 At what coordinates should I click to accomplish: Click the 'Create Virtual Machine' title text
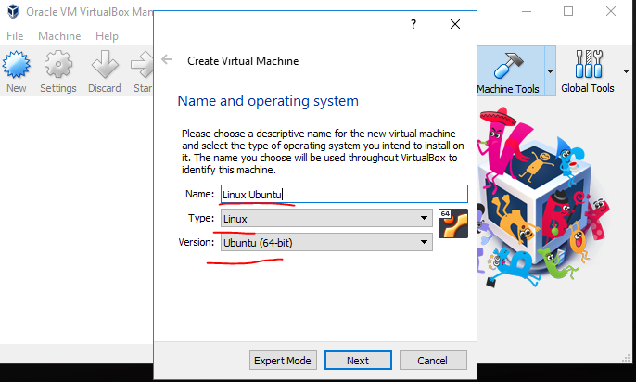pyautogui.click(x=243, y=61)
